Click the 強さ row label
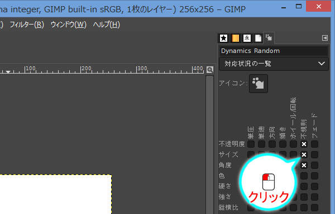335x214 pixels. 225,197
